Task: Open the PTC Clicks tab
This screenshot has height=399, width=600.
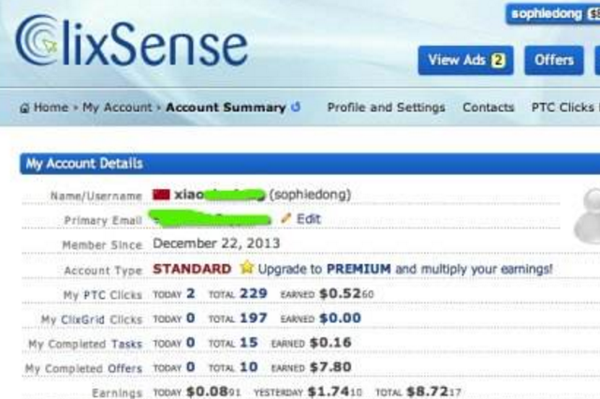Action: click(x=563, y=108)
